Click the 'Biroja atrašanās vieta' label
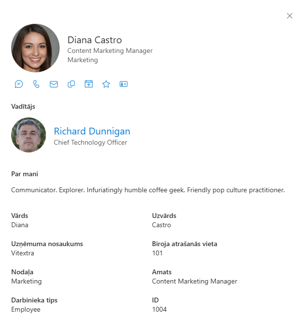Screen dimensions: 303x317 [x=185, y=244]
